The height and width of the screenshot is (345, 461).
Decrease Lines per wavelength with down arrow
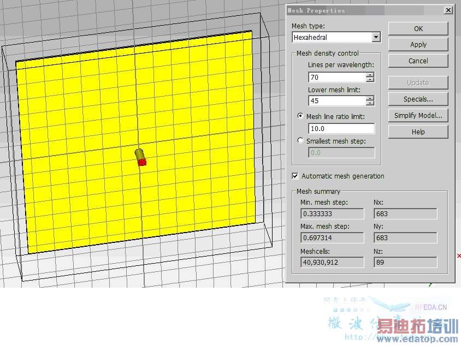click(370, 80)
